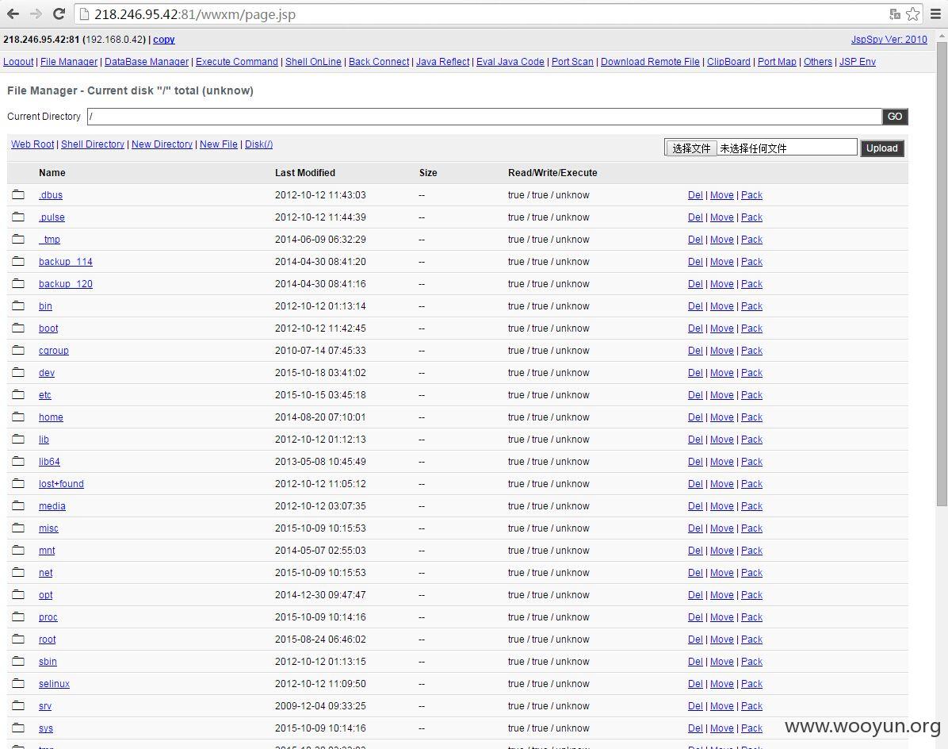Click the browser address bar
This screenshot has width=948, height=749.
click(480, 14)
